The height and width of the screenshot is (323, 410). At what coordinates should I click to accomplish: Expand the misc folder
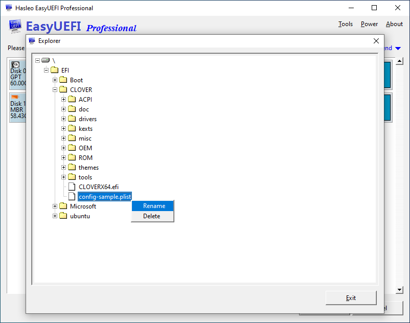(63, 138)
